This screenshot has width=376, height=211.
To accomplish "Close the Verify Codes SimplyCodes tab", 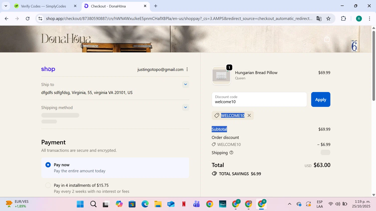I will pos(75,6).
